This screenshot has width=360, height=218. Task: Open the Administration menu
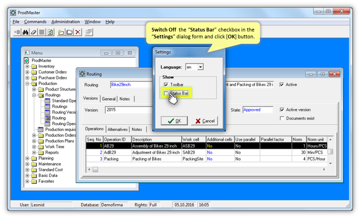pyautogui.click(x=66, y=22)
